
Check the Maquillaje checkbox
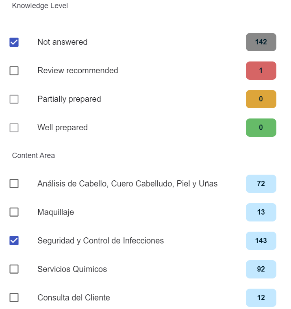(x=14, y=212)
